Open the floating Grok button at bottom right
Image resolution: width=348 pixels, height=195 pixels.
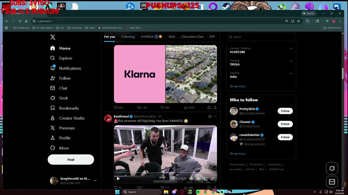pyautogui.click(x=332, y=168)
